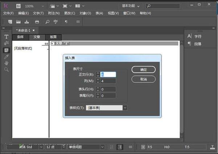218x154 pixels.
Task: Close the *未命名-1 document tab
Action: 33,31
